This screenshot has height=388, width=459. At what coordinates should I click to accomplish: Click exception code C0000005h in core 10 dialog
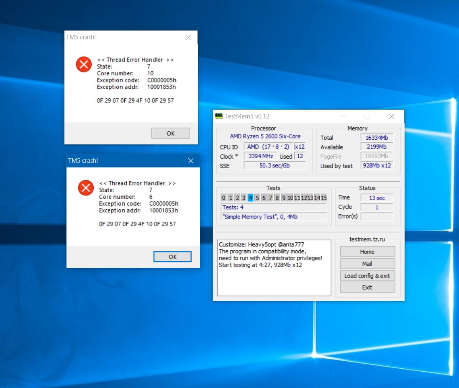click(x=162, y=80)
